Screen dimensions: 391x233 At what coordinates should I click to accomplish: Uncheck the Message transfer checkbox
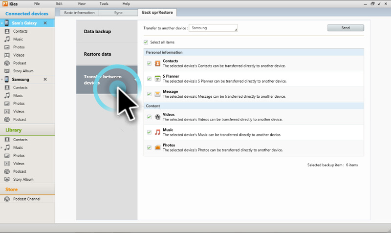pos(149,94)
